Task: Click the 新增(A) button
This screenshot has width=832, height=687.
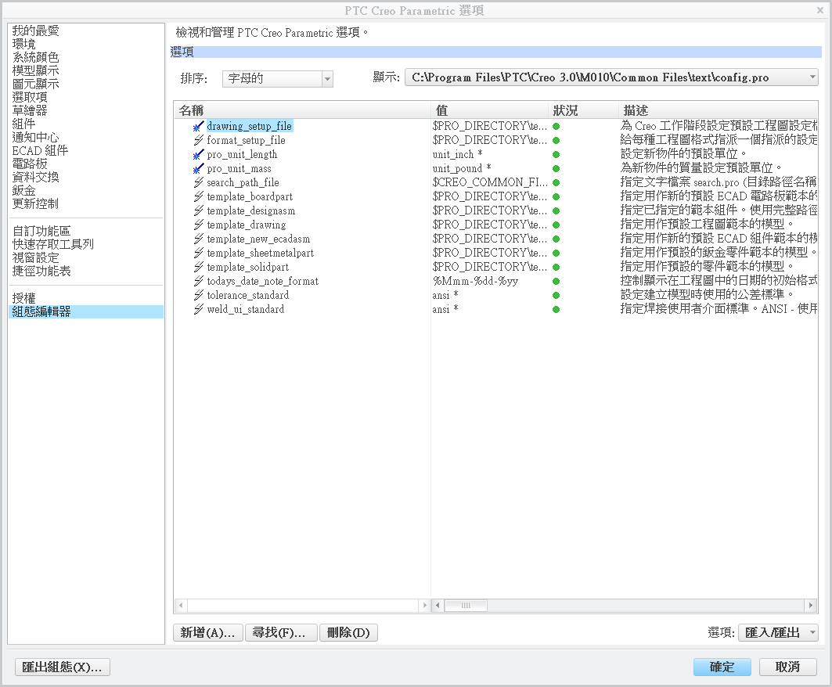Action: click(207, 632)
